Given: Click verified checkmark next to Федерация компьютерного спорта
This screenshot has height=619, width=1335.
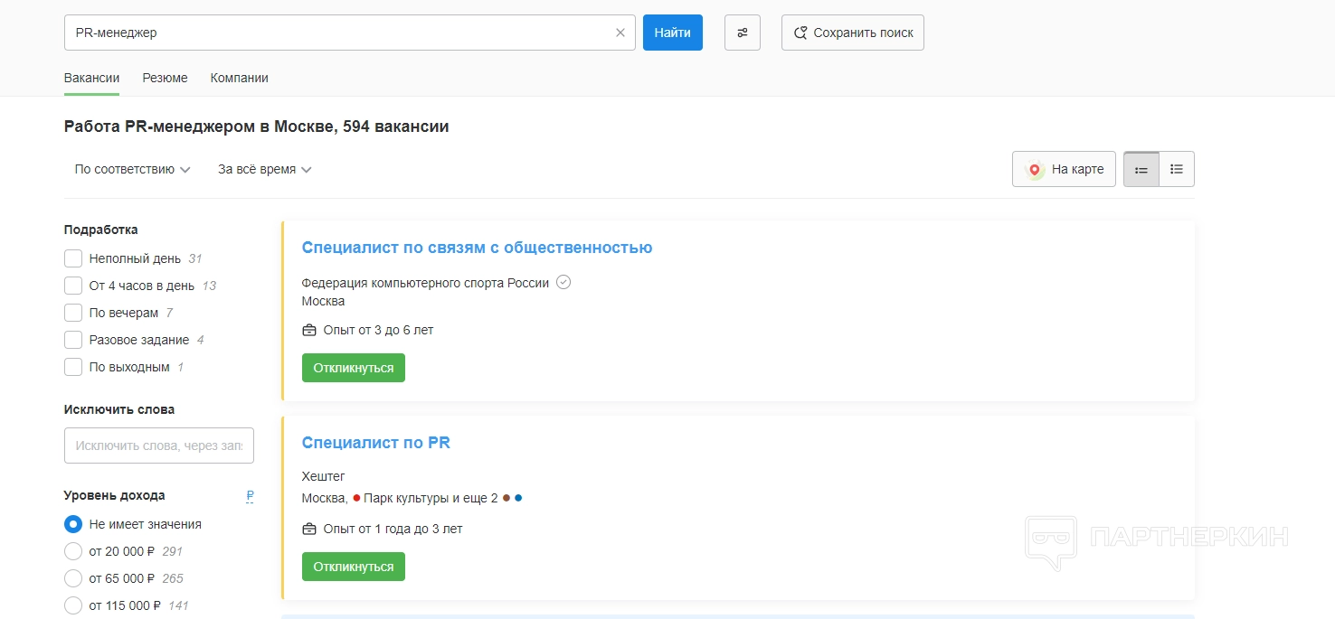Looking at the screenshot, I should (563, 283).
